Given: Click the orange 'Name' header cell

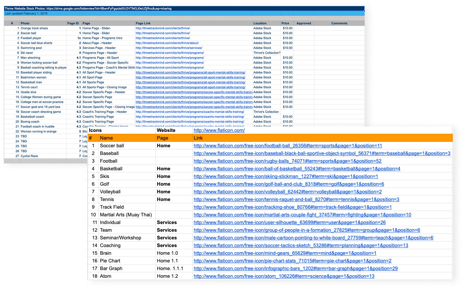Looking at the screenshot, I should 127,138.
